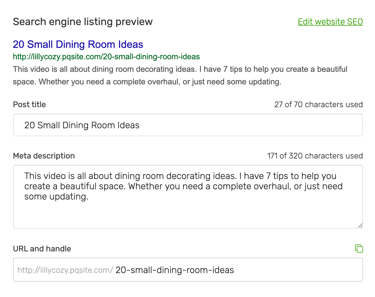Click the Meta description label

(x=44, y=156)
